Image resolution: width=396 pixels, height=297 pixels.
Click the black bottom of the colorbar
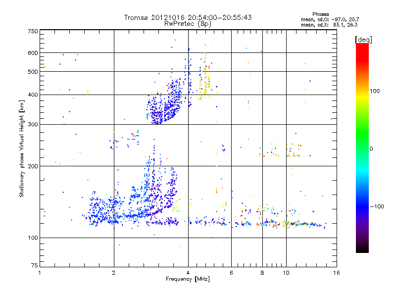click(x=362, y=249)
